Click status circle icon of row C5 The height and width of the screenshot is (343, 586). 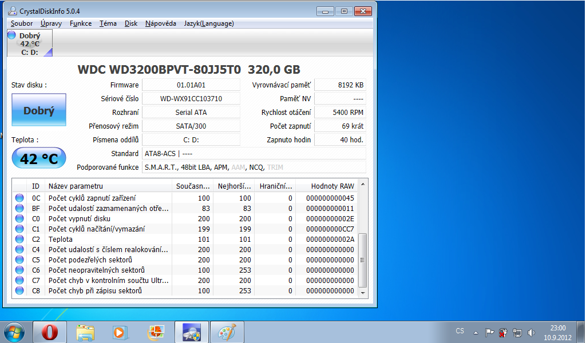[19, 260]
